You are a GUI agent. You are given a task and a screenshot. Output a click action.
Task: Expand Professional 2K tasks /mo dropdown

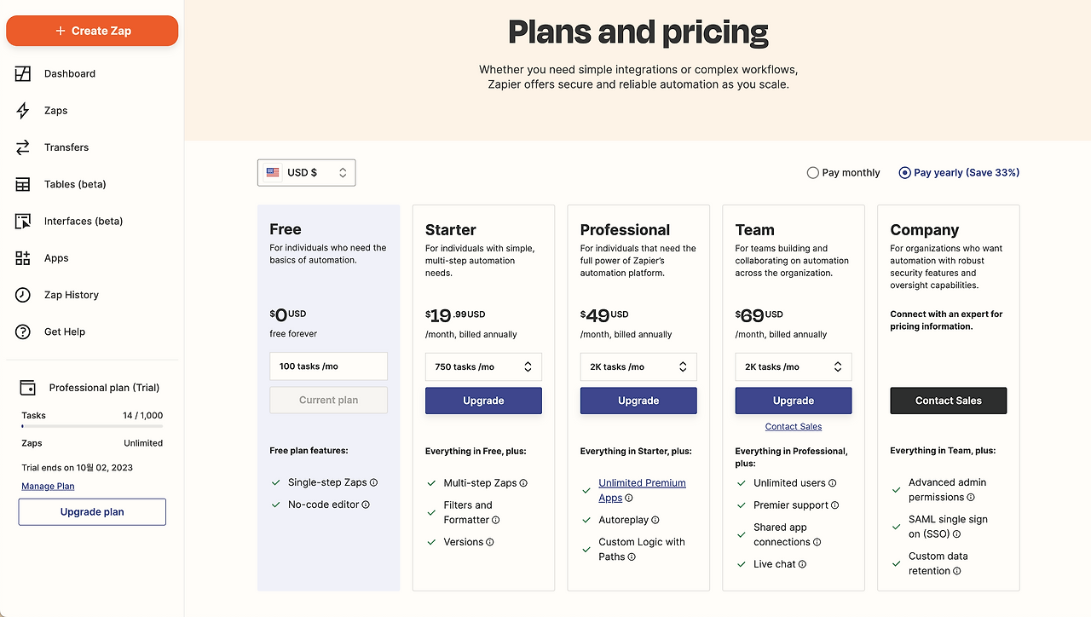(638, 367)
